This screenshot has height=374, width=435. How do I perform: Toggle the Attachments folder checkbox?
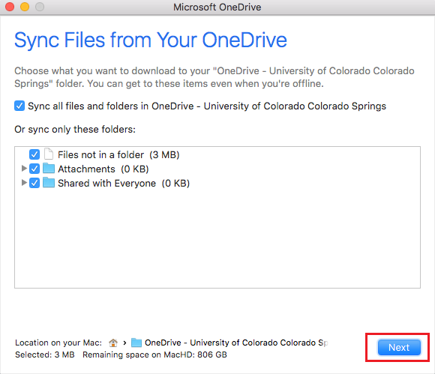point(34,169)
